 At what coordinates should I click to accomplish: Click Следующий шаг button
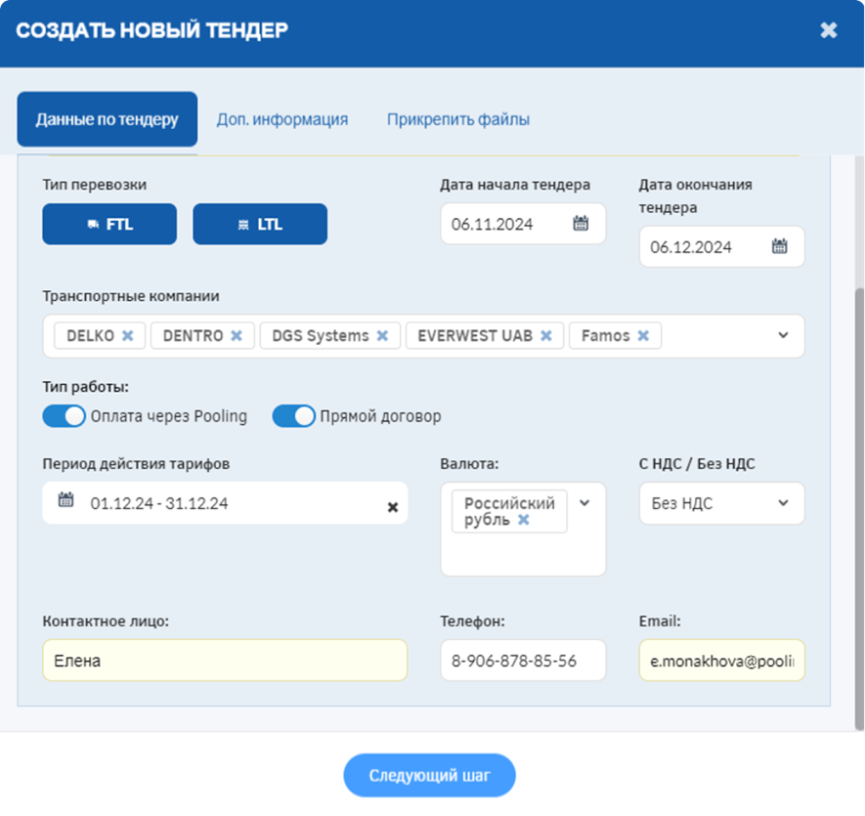429,775
